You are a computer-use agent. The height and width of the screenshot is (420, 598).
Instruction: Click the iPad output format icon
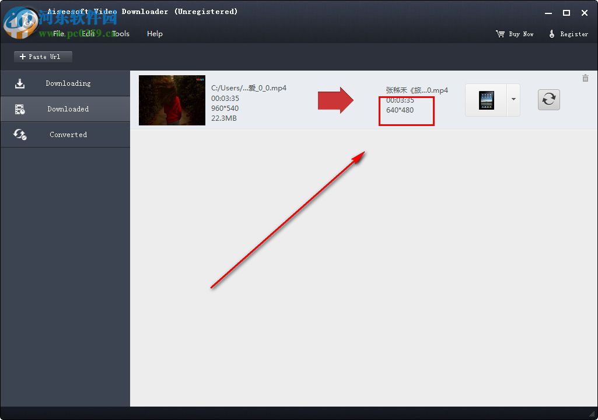pyautogui.click(x=486, y=99)
